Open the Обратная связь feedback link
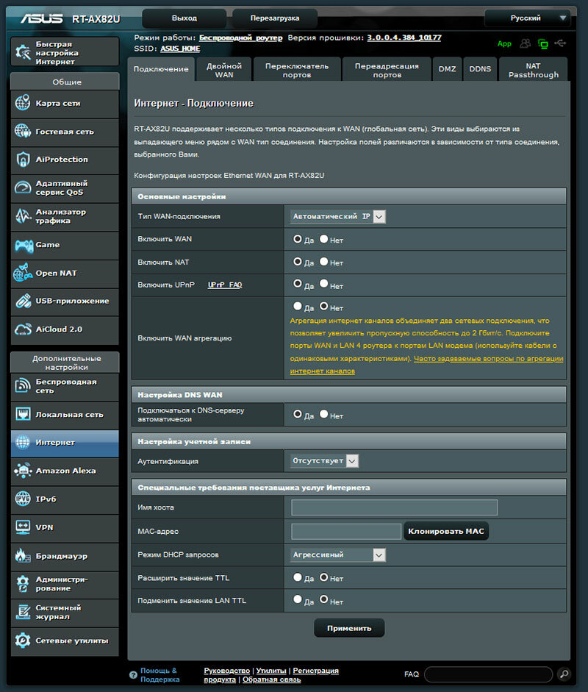Image resolution: width=588 pixels, height=692 pixels. point(272,679)
